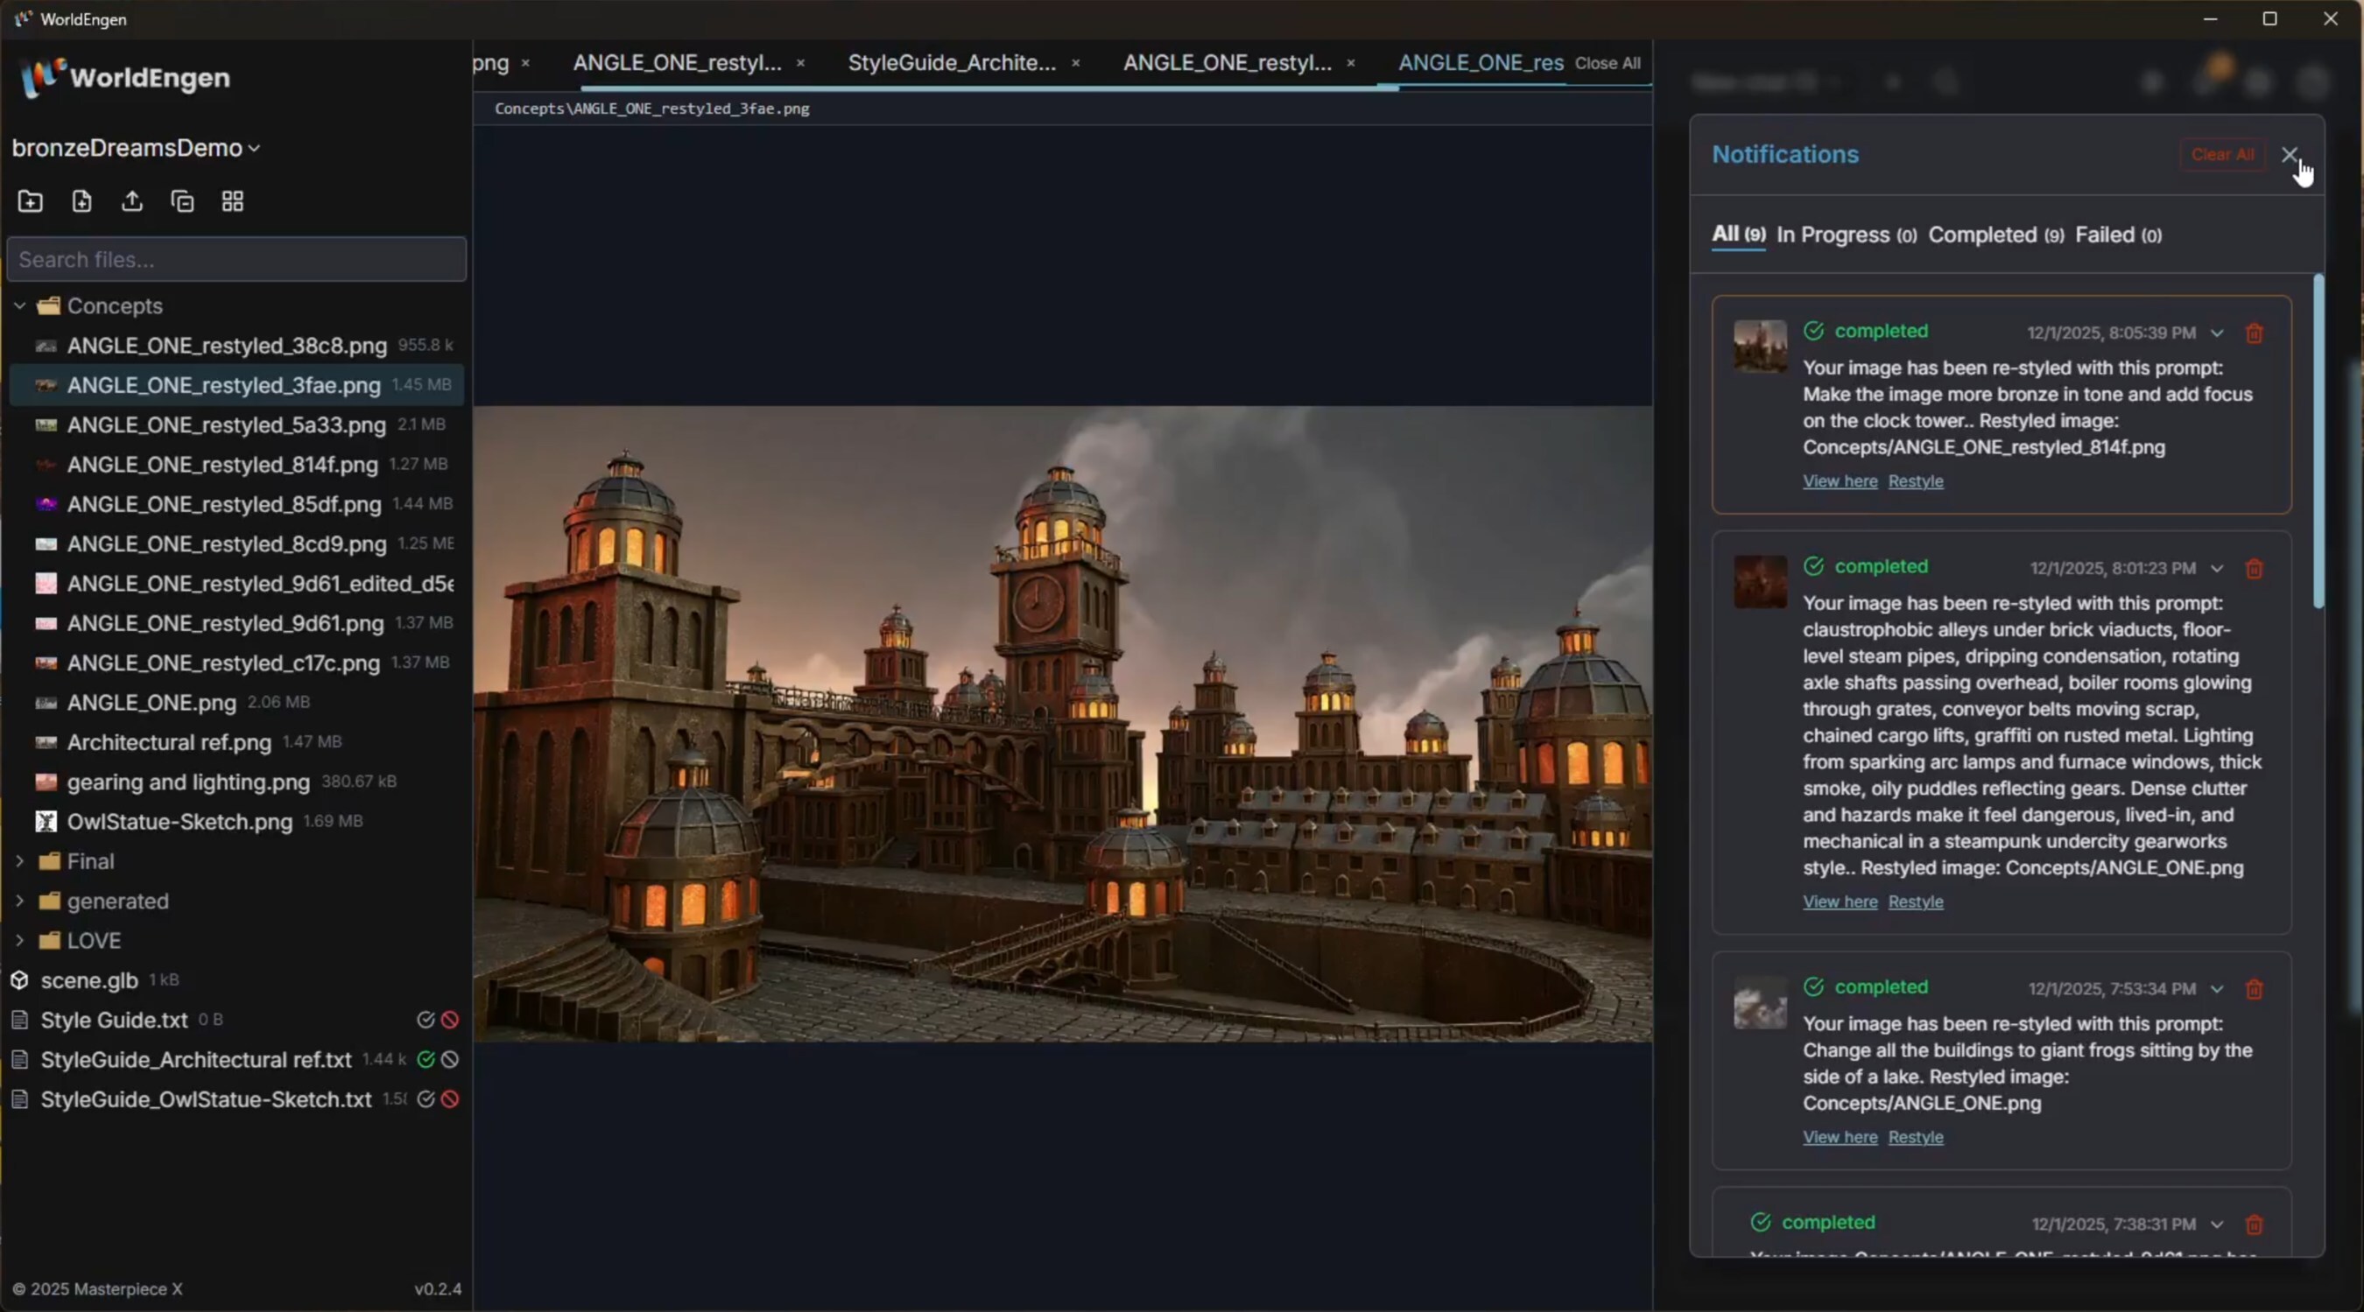2364x1312 pixels.
Task: Click the new file icon in sidebar
Action: [81, 201]
